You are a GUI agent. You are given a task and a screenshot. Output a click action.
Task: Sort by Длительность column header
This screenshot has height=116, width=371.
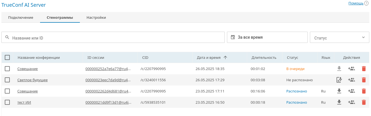point(264,57)
